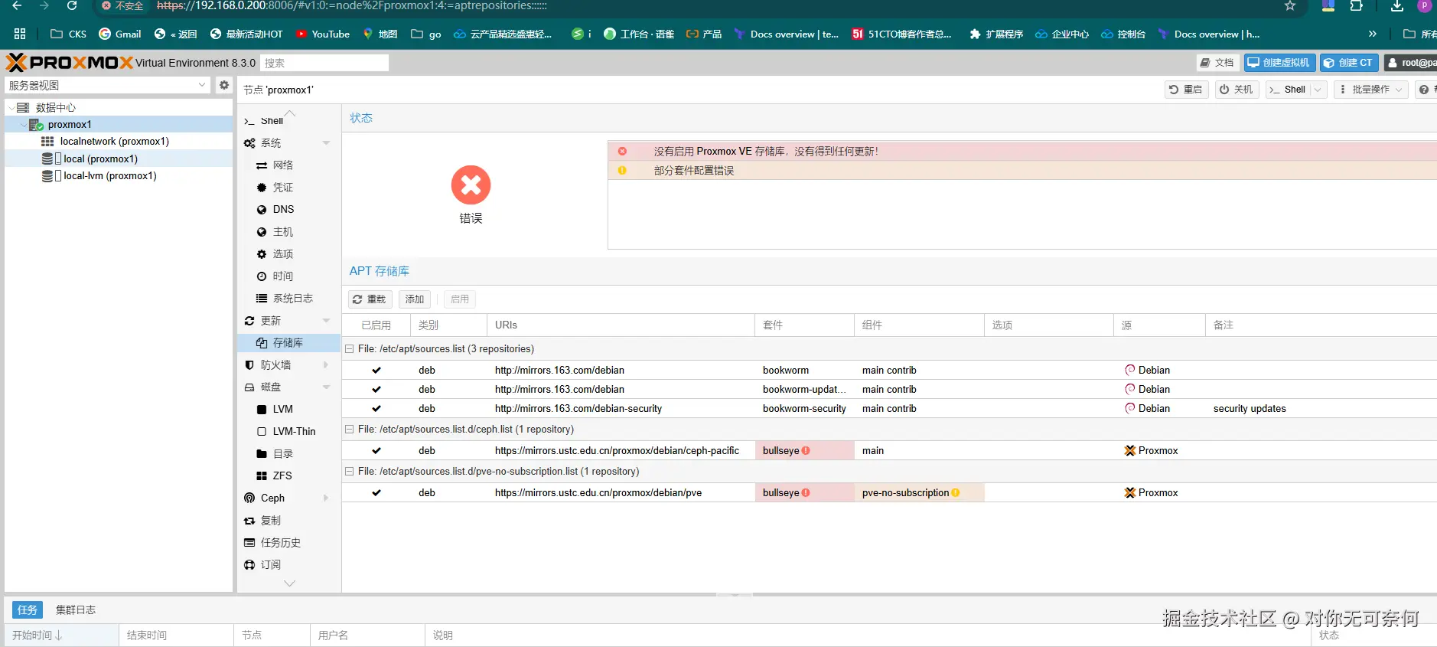Click the disk icon beside 磁盘
Viewport: 1437px width, 647px height.
(x=249, y=387)
